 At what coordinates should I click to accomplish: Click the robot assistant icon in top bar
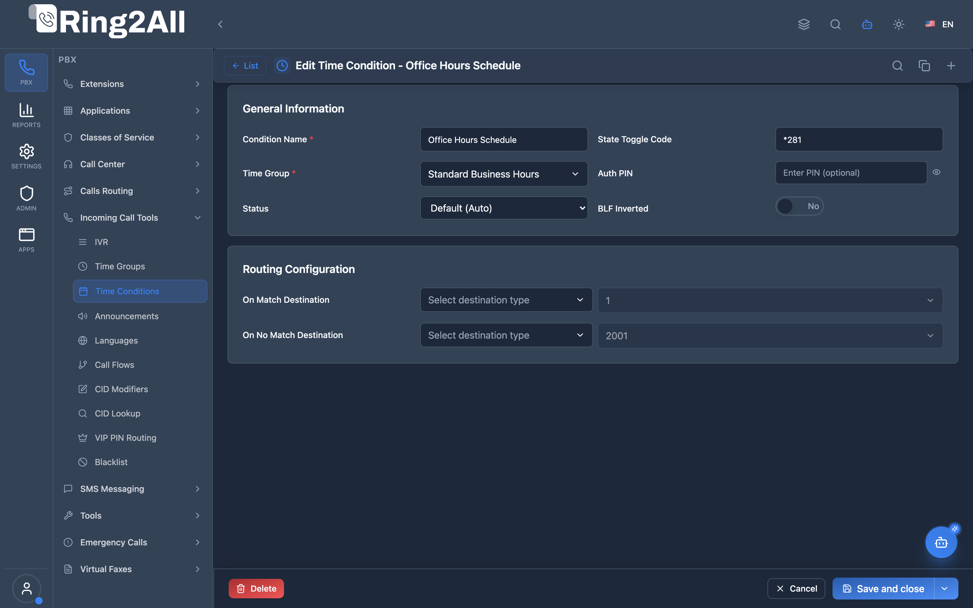coord(867,24)
